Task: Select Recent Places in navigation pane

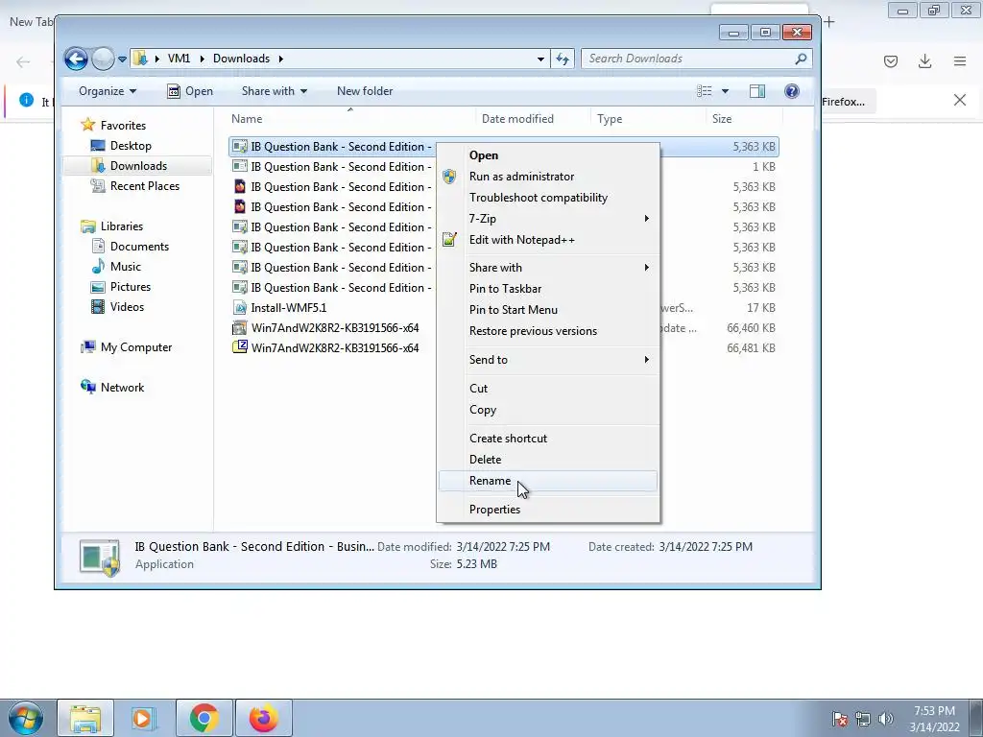Action: 145,186
